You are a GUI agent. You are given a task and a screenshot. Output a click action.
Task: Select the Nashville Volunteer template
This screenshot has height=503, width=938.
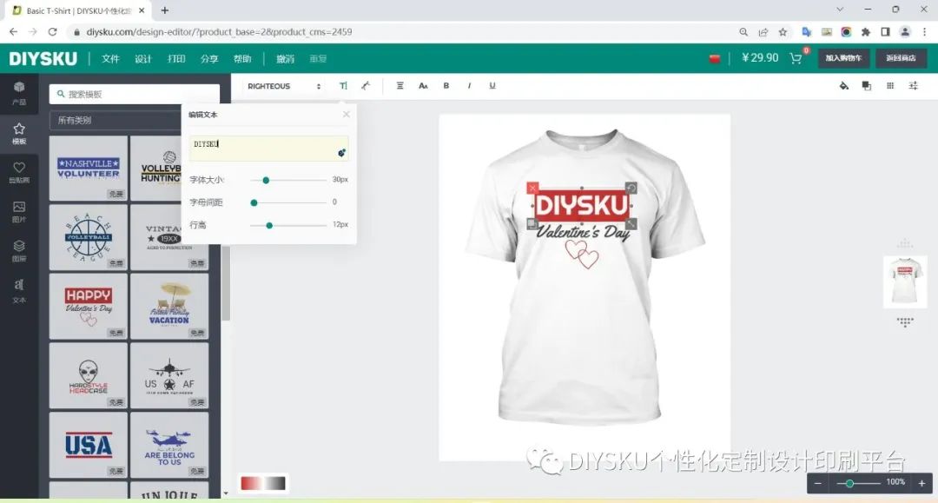[x=89, y=168]
